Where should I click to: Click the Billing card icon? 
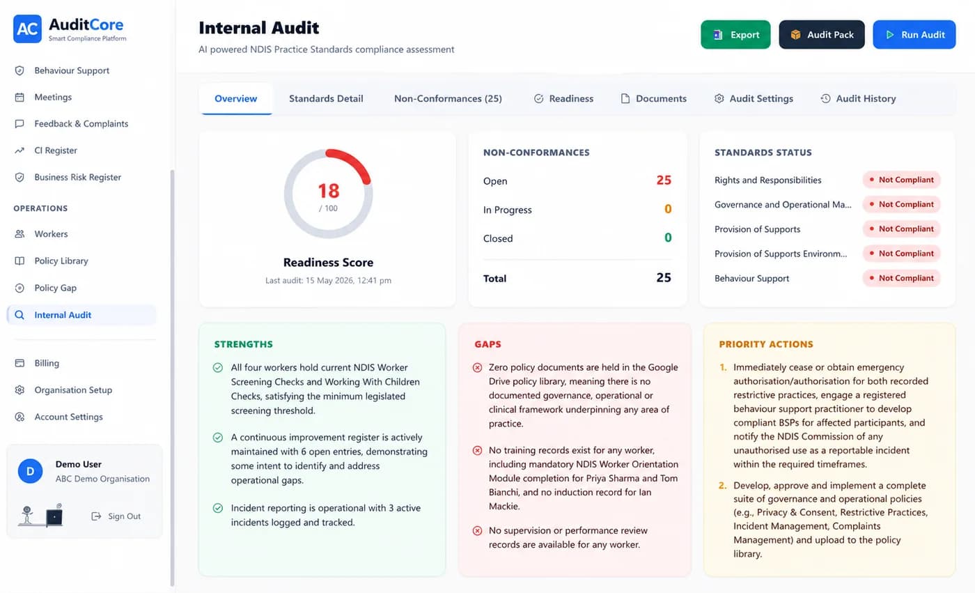tap(19, 363)
